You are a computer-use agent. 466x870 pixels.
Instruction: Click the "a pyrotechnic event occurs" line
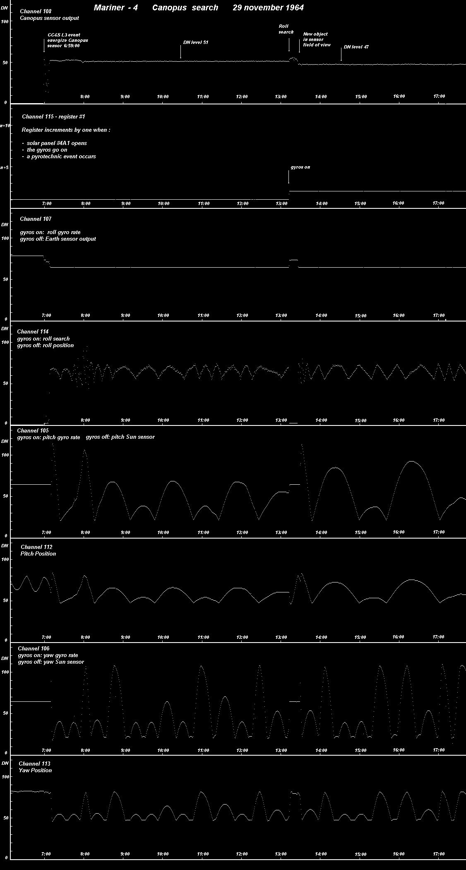[61, 156]
